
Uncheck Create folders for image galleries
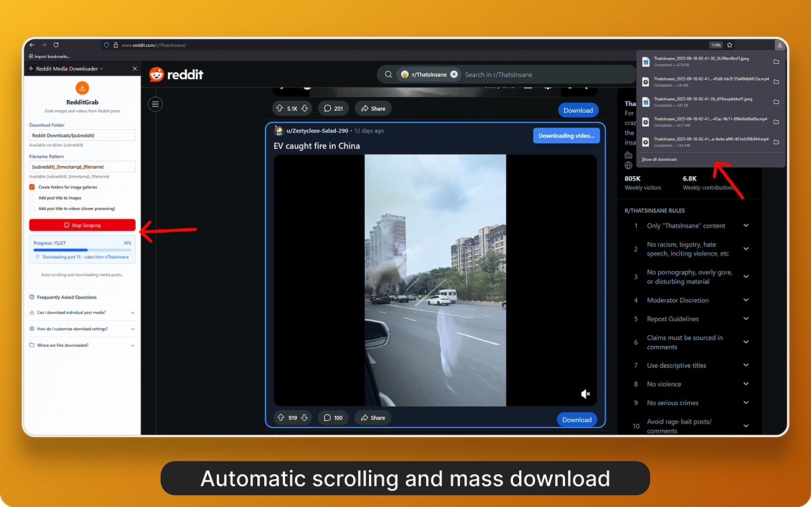tap(32, 187)
